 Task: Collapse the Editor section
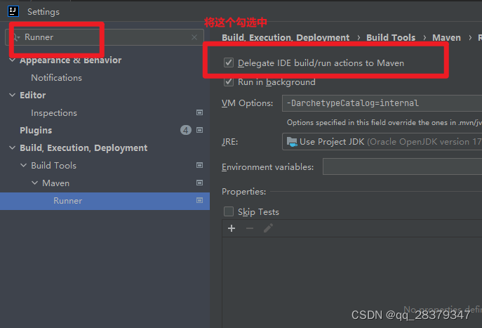13,95
